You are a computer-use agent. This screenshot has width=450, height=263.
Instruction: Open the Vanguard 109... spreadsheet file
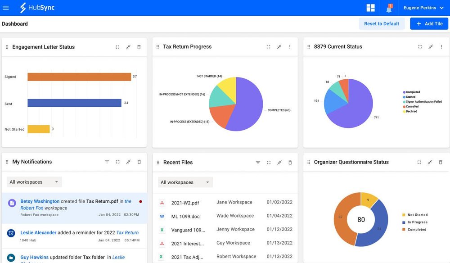point(188,230)
